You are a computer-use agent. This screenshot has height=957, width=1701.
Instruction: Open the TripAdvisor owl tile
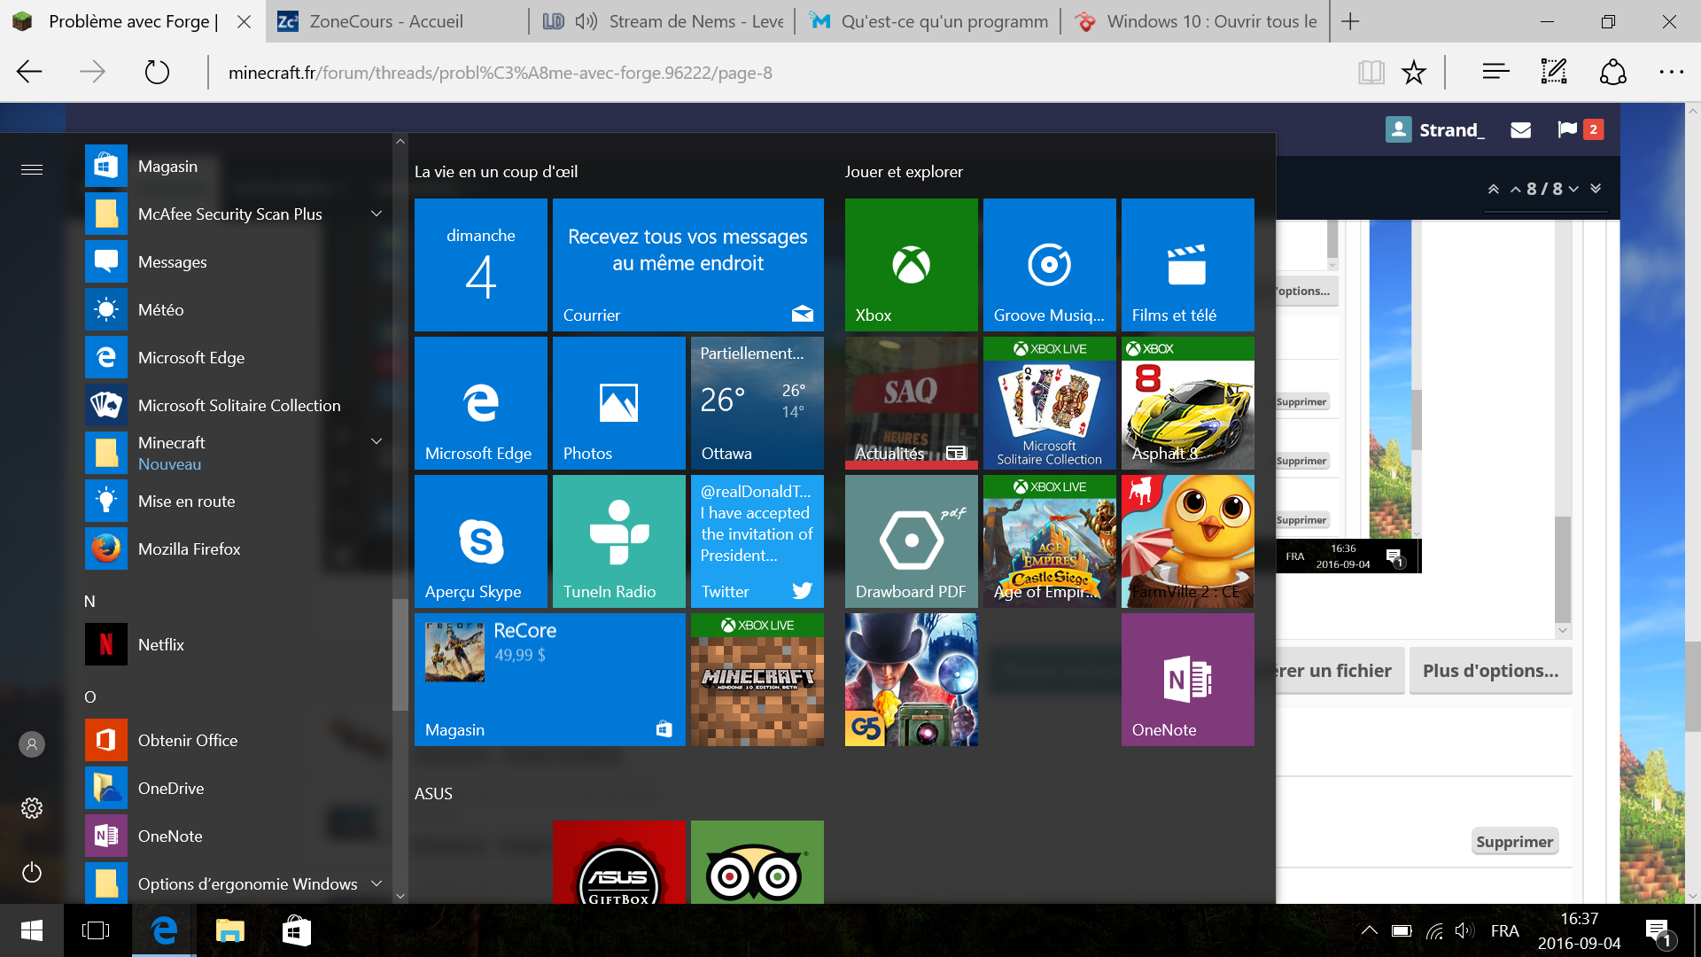click(757, 861)
